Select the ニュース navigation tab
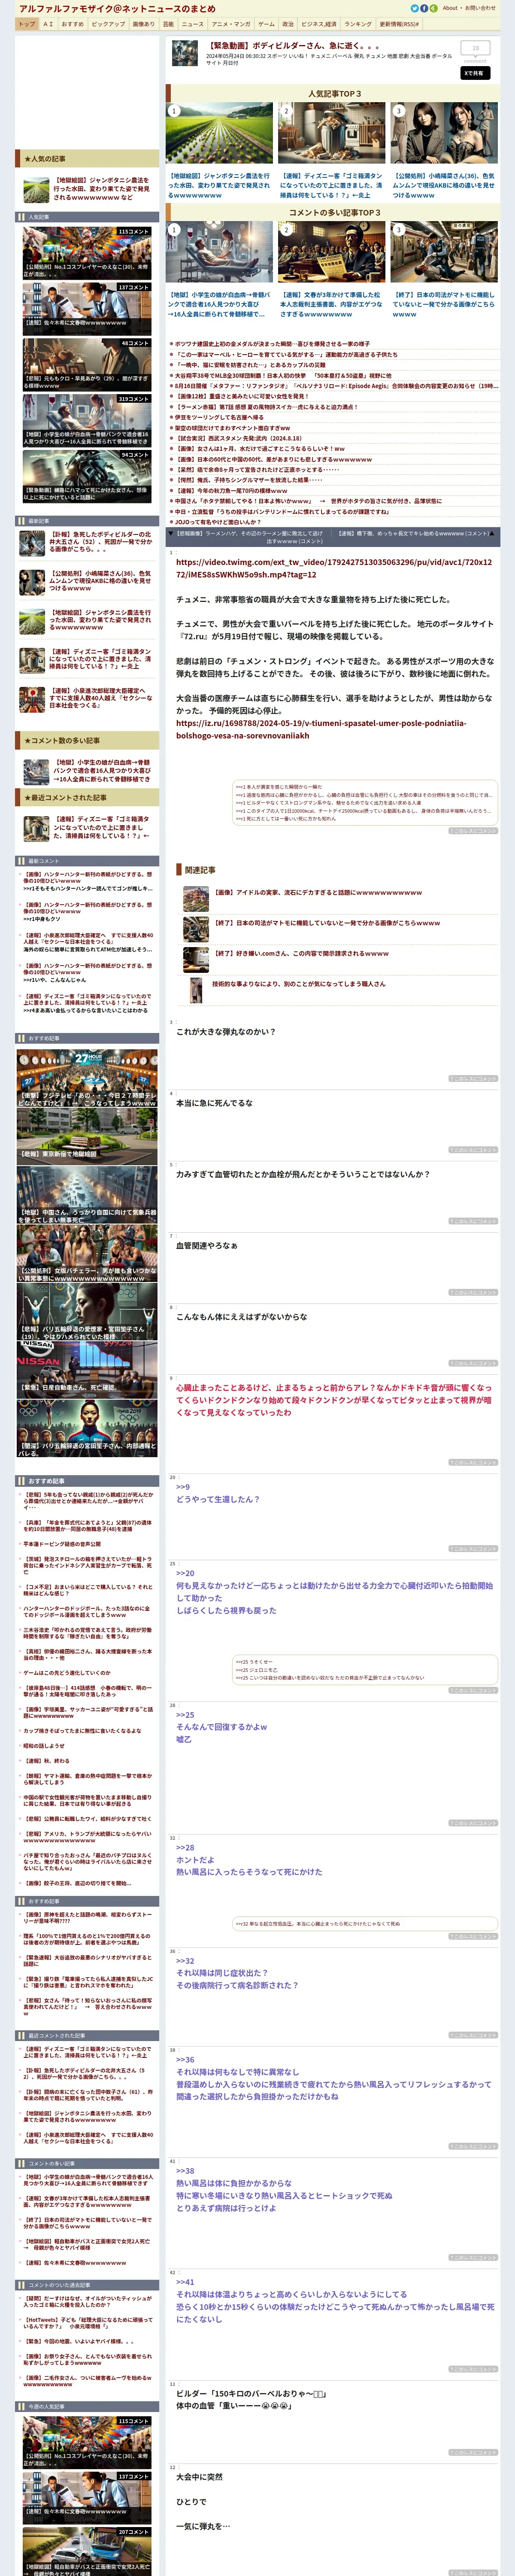The height and width of the screenshot is (2576, 515). click(193, 24)
